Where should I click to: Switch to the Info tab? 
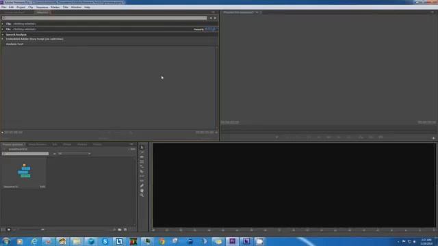pyautogui.click(x=55, y=144)
